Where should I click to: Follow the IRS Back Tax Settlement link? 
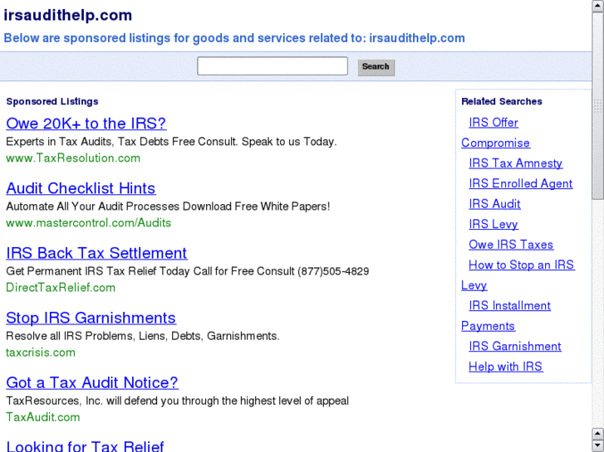pos(96,253)
